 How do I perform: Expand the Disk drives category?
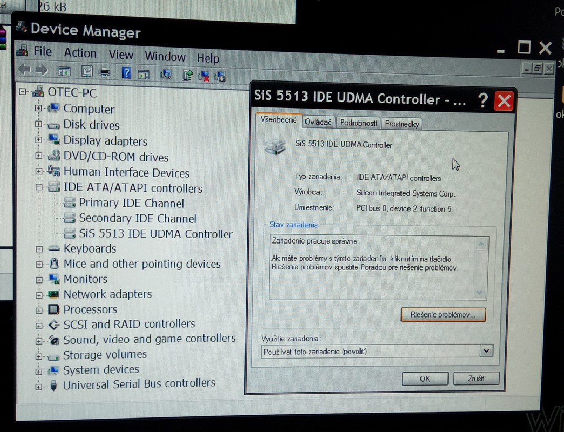(x=38, y=124)
